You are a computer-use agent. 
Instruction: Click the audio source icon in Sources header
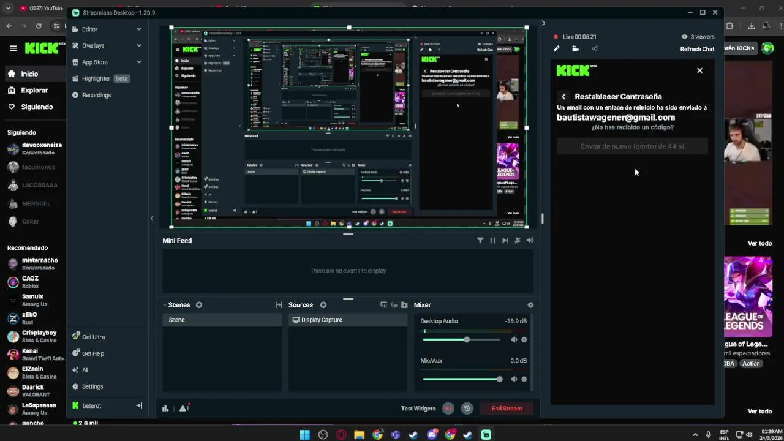pos(394,305)
